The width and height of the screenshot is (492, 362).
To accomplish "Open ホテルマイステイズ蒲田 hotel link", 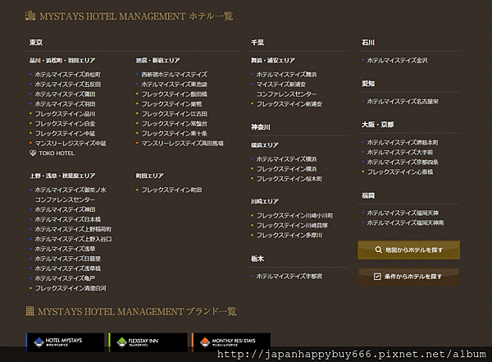I will [65, 94].
